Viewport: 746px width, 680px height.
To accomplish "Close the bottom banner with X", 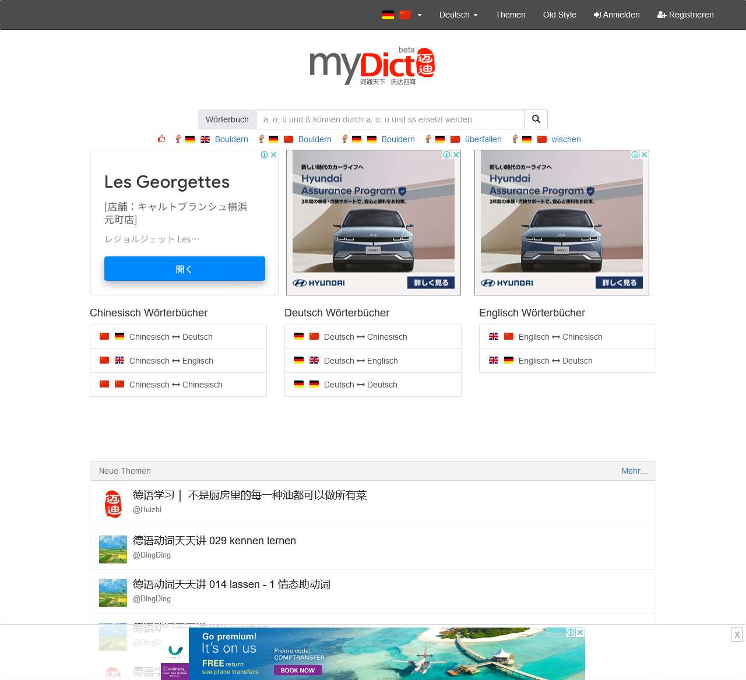I will pos(737,635).
